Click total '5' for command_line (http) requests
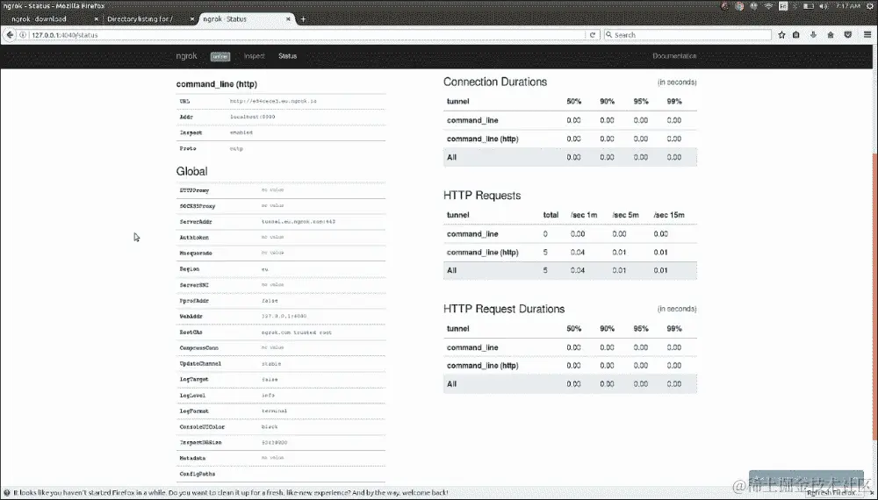The image size is (878, 500). pyautogui.click(x=545, y=253)
